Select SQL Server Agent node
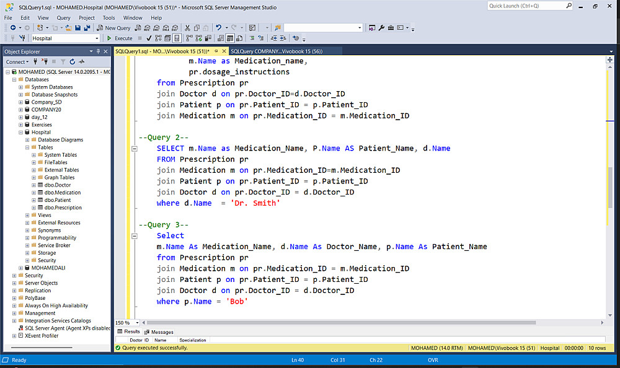The width and height of the screenshot is (620, 368). tap(67, 328)
